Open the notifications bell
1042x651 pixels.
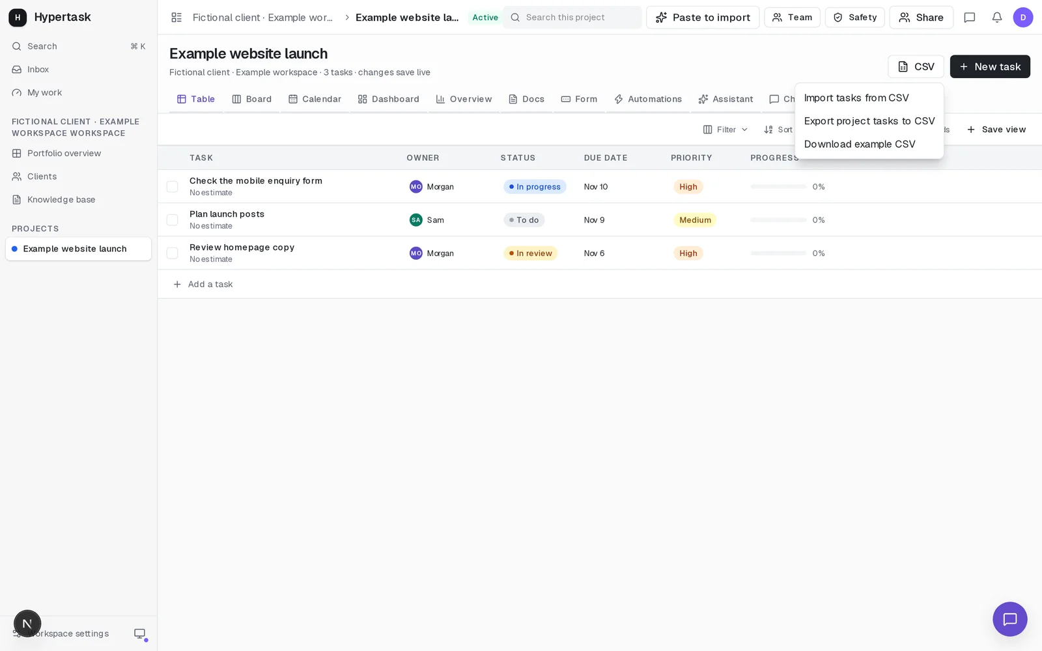[x=997, y=18]
